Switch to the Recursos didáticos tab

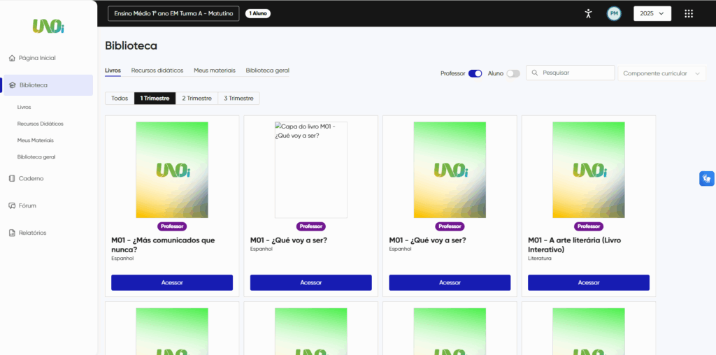(x=157, y=71)
